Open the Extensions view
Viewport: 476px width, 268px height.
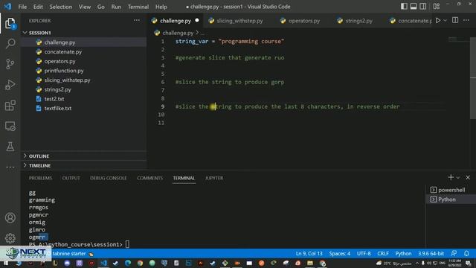(x=10, y=106)
